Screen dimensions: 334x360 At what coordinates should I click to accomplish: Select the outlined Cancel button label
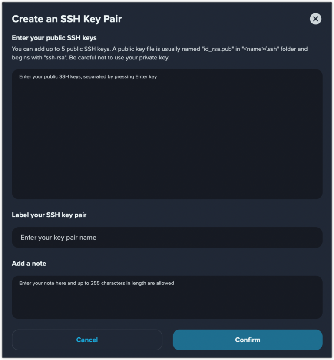87,340
